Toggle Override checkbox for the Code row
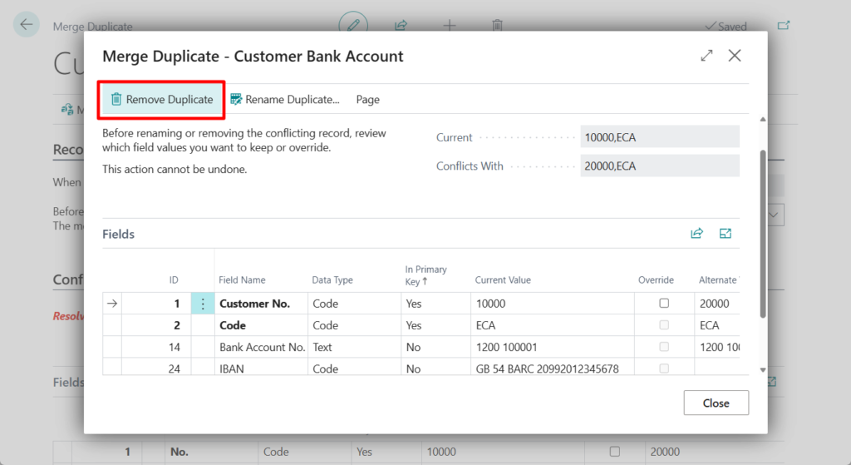 (664, 325)
